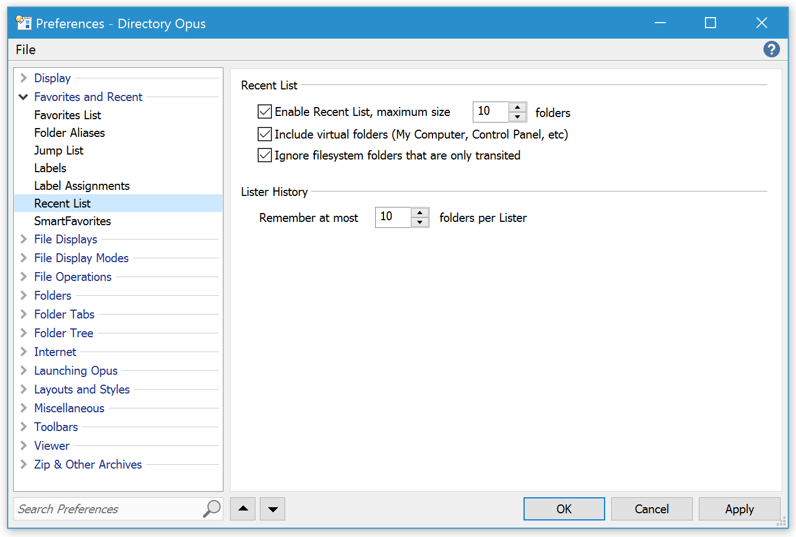The height and width of the screenshot is (537, 796).
Task: Click the Viewer category label
Action: point(52,445)
